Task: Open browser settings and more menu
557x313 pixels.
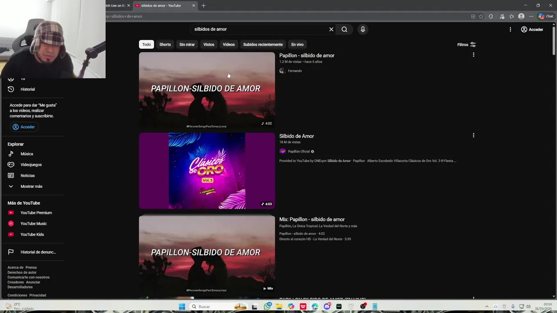Action: coord(531,17)
